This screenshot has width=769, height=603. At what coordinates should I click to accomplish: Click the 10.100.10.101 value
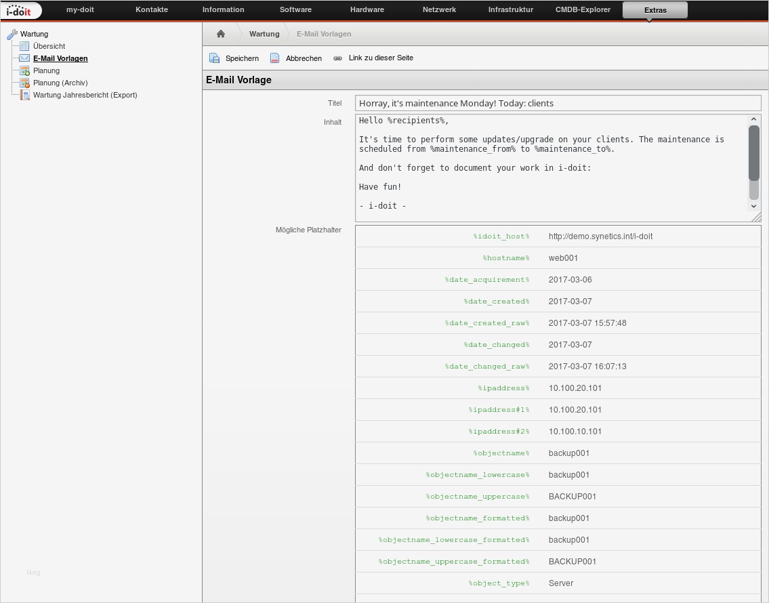[575, 432]
